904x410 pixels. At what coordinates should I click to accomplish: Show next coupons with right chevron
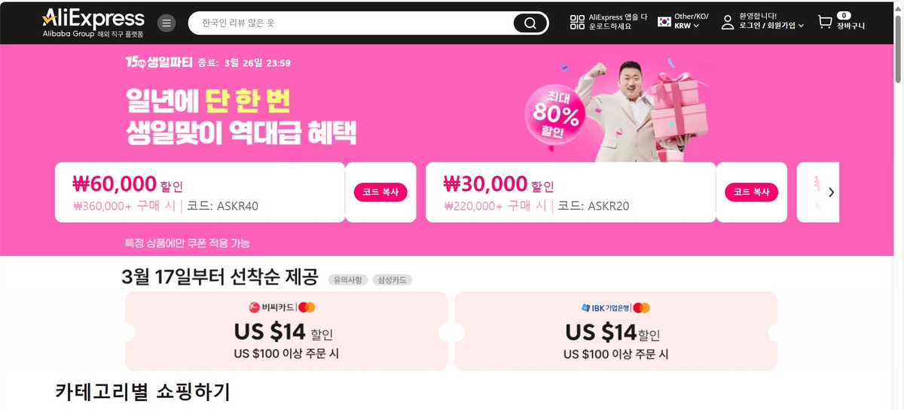tap(831, 193)
